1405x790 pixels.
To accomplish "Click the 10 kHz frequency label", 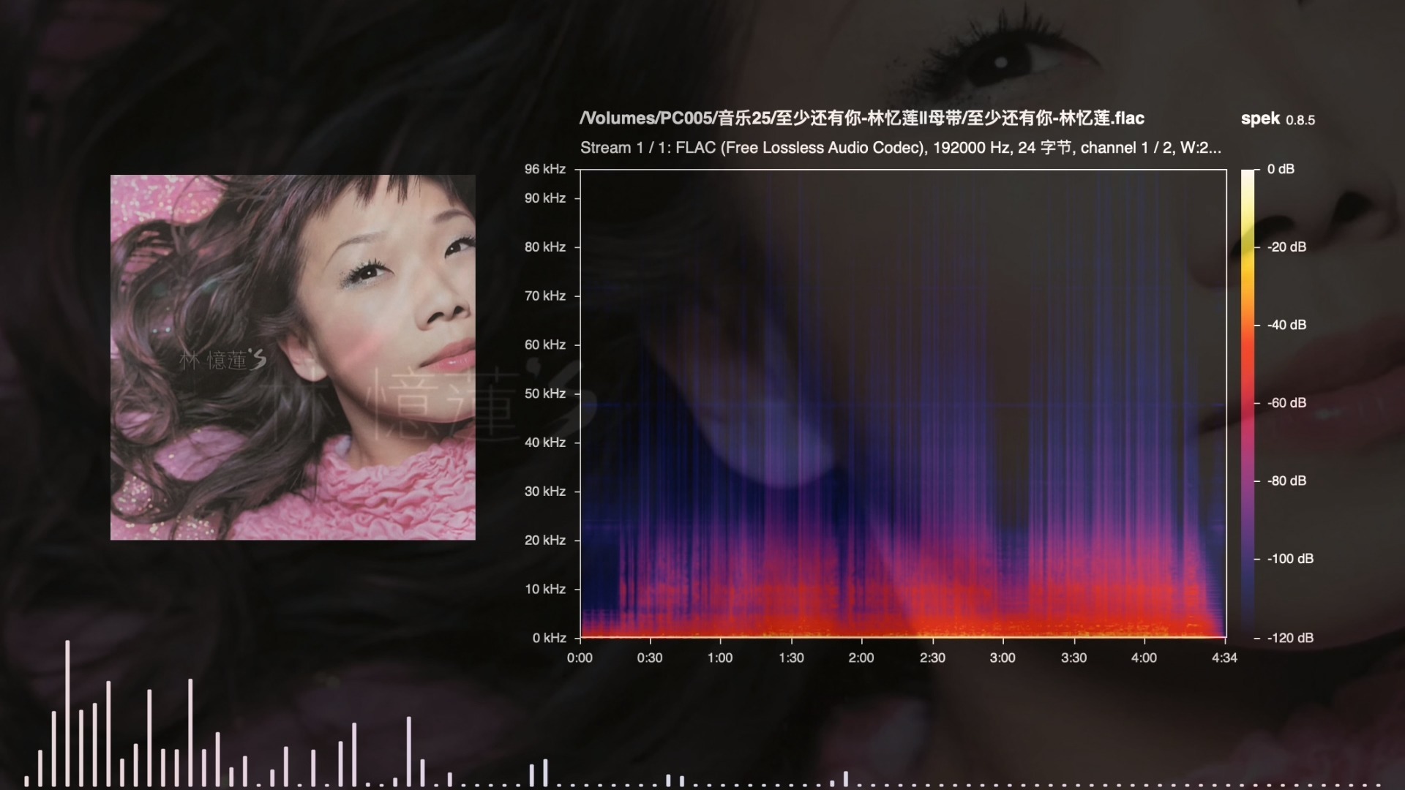I will (x=545, y=590).
